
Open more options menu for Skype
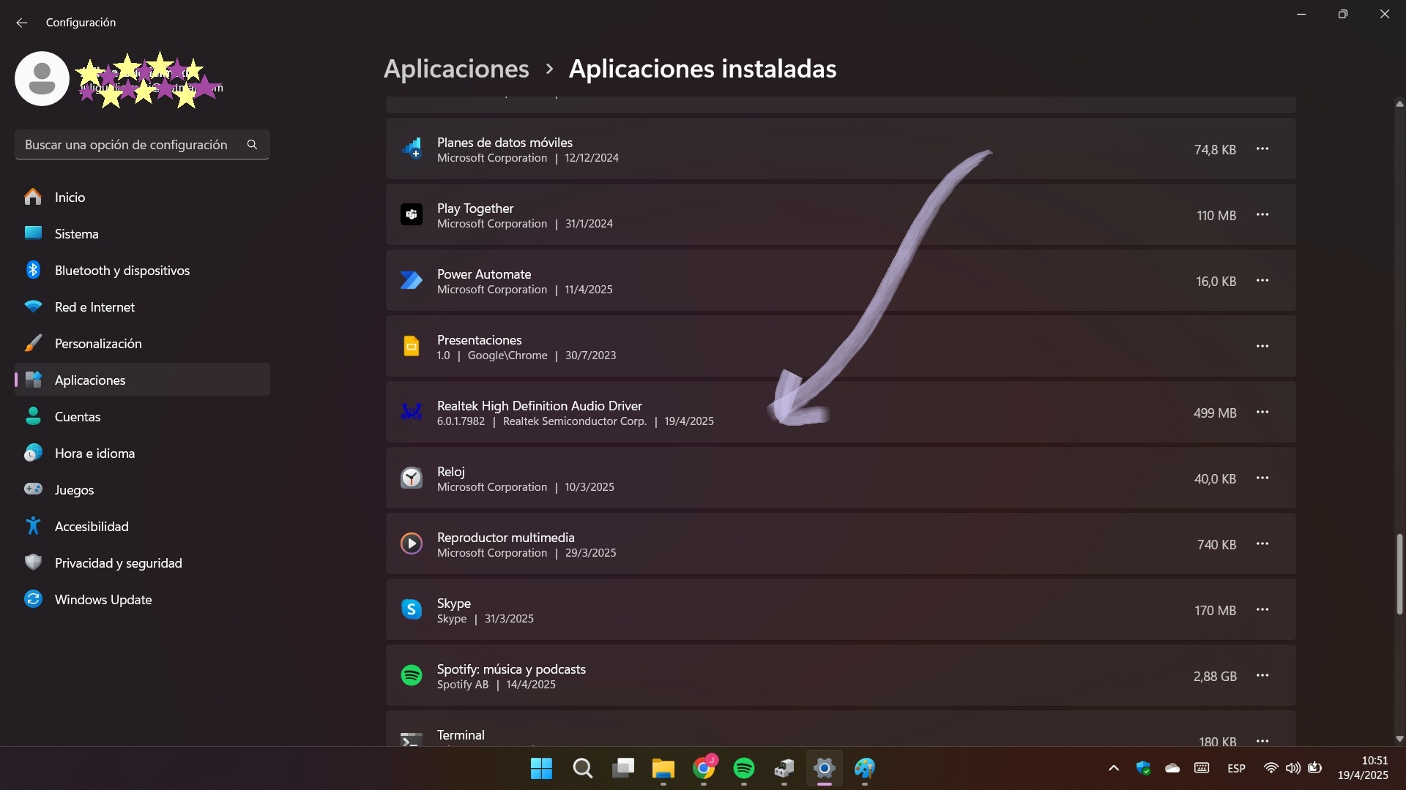(x=1262, y=610)
